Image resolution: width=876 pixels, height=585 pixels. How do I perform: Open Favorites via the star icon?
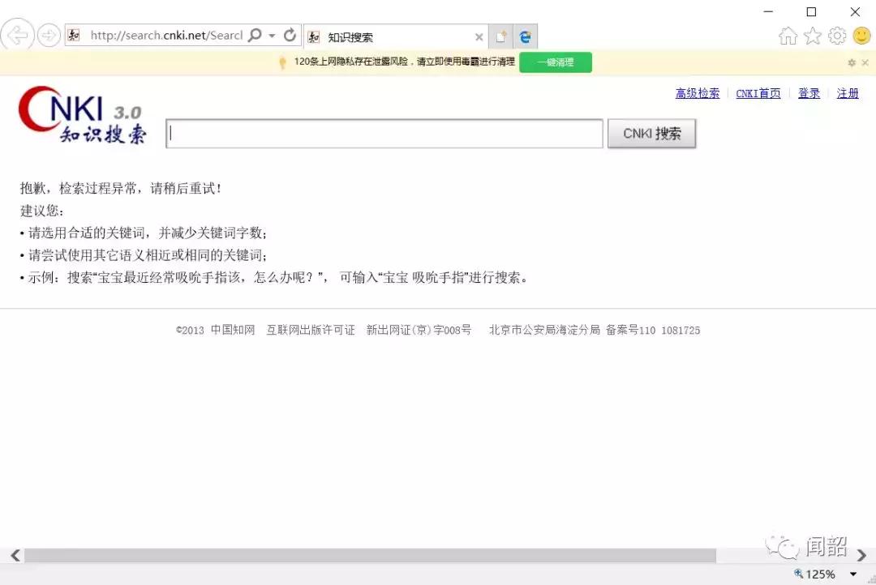point(813,36)
